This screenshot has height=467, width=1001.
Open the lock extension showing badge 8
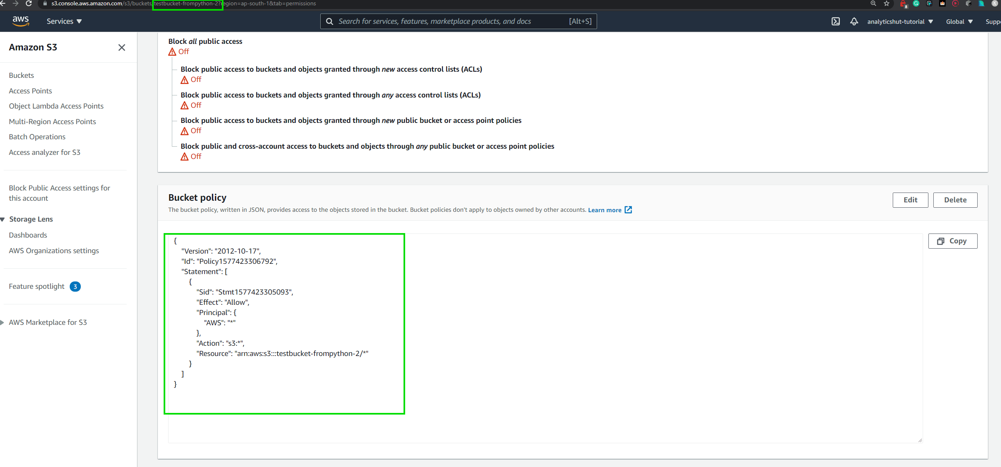point(903,4)
